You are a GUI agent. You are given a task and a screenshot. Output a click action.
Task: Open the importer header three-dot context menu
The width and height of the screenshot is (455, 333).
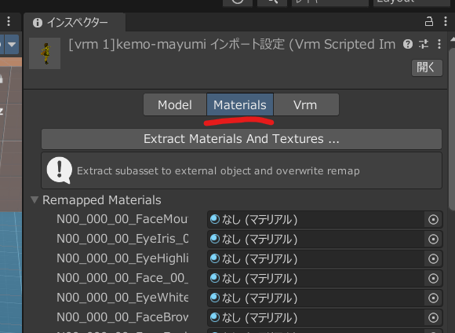439,44
